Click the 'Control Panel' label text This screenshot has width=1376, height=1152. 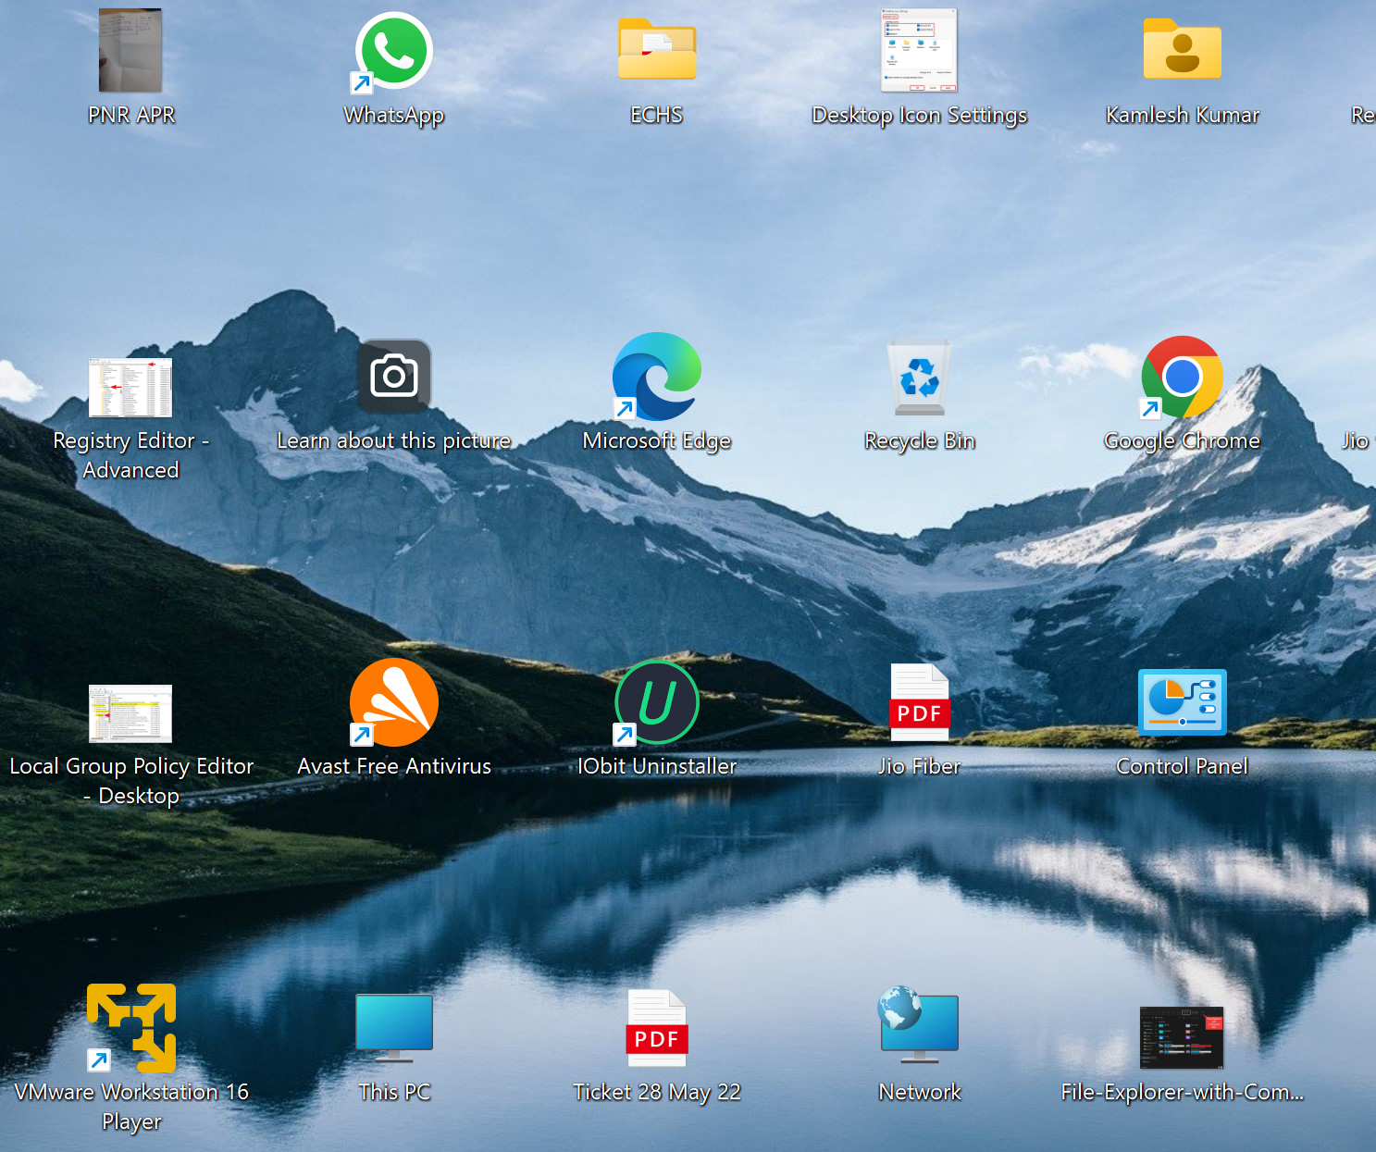pos(1182,766)
